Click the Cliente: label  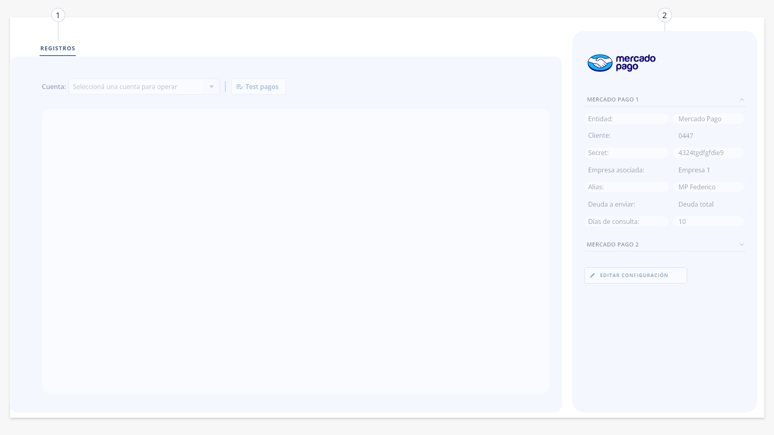(599, 135)
